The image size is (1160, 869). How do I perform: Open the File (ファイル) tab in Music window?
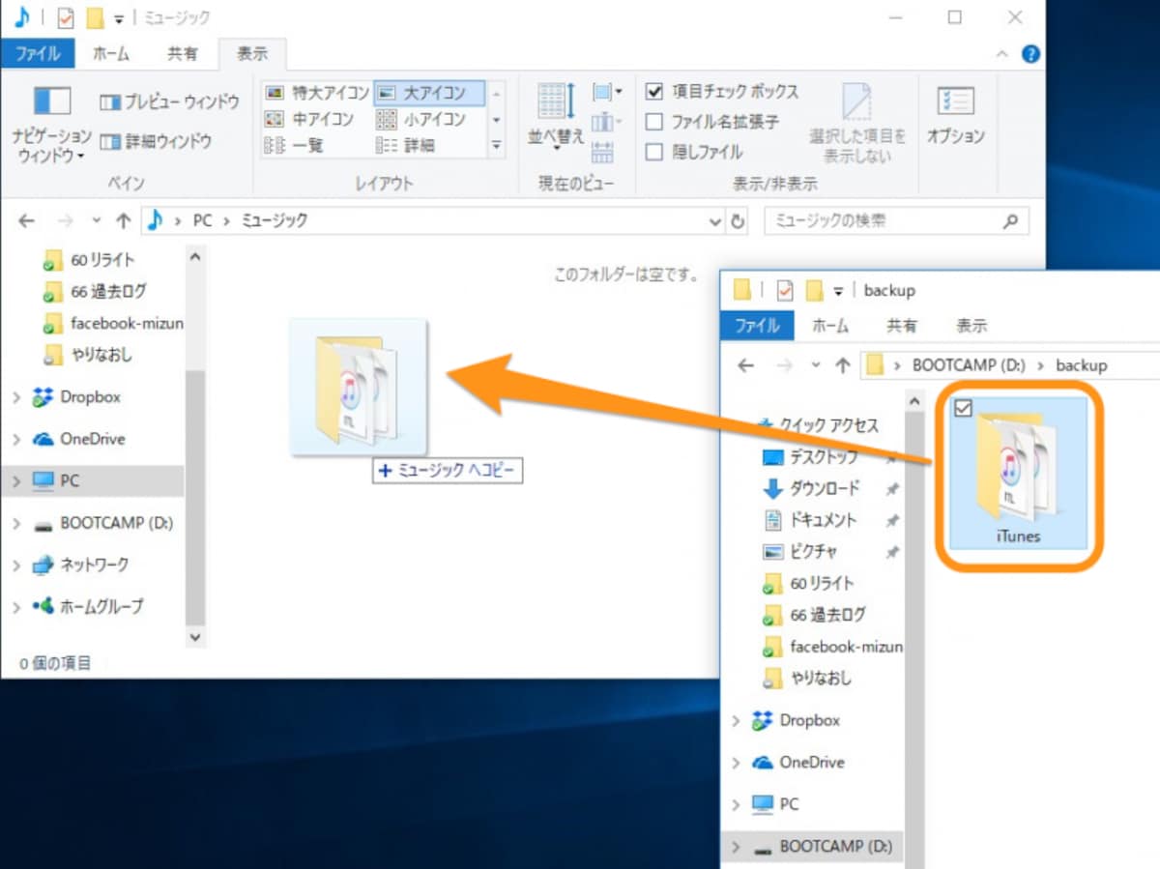coord(37,54)
